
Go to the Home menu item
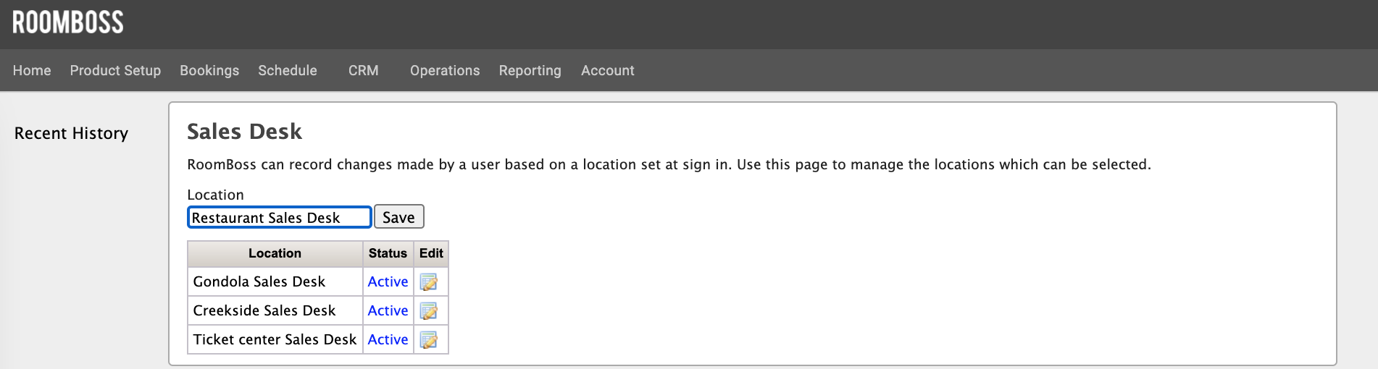point(32,71)
